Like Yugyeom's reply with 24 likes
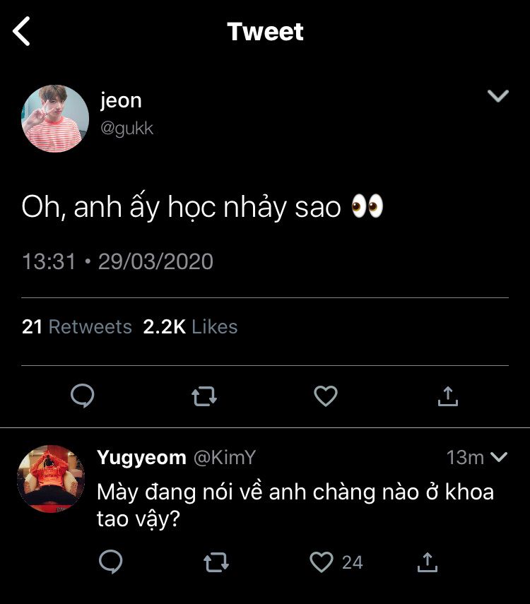The height and width of the screenshot is (604, 530). 322,562
